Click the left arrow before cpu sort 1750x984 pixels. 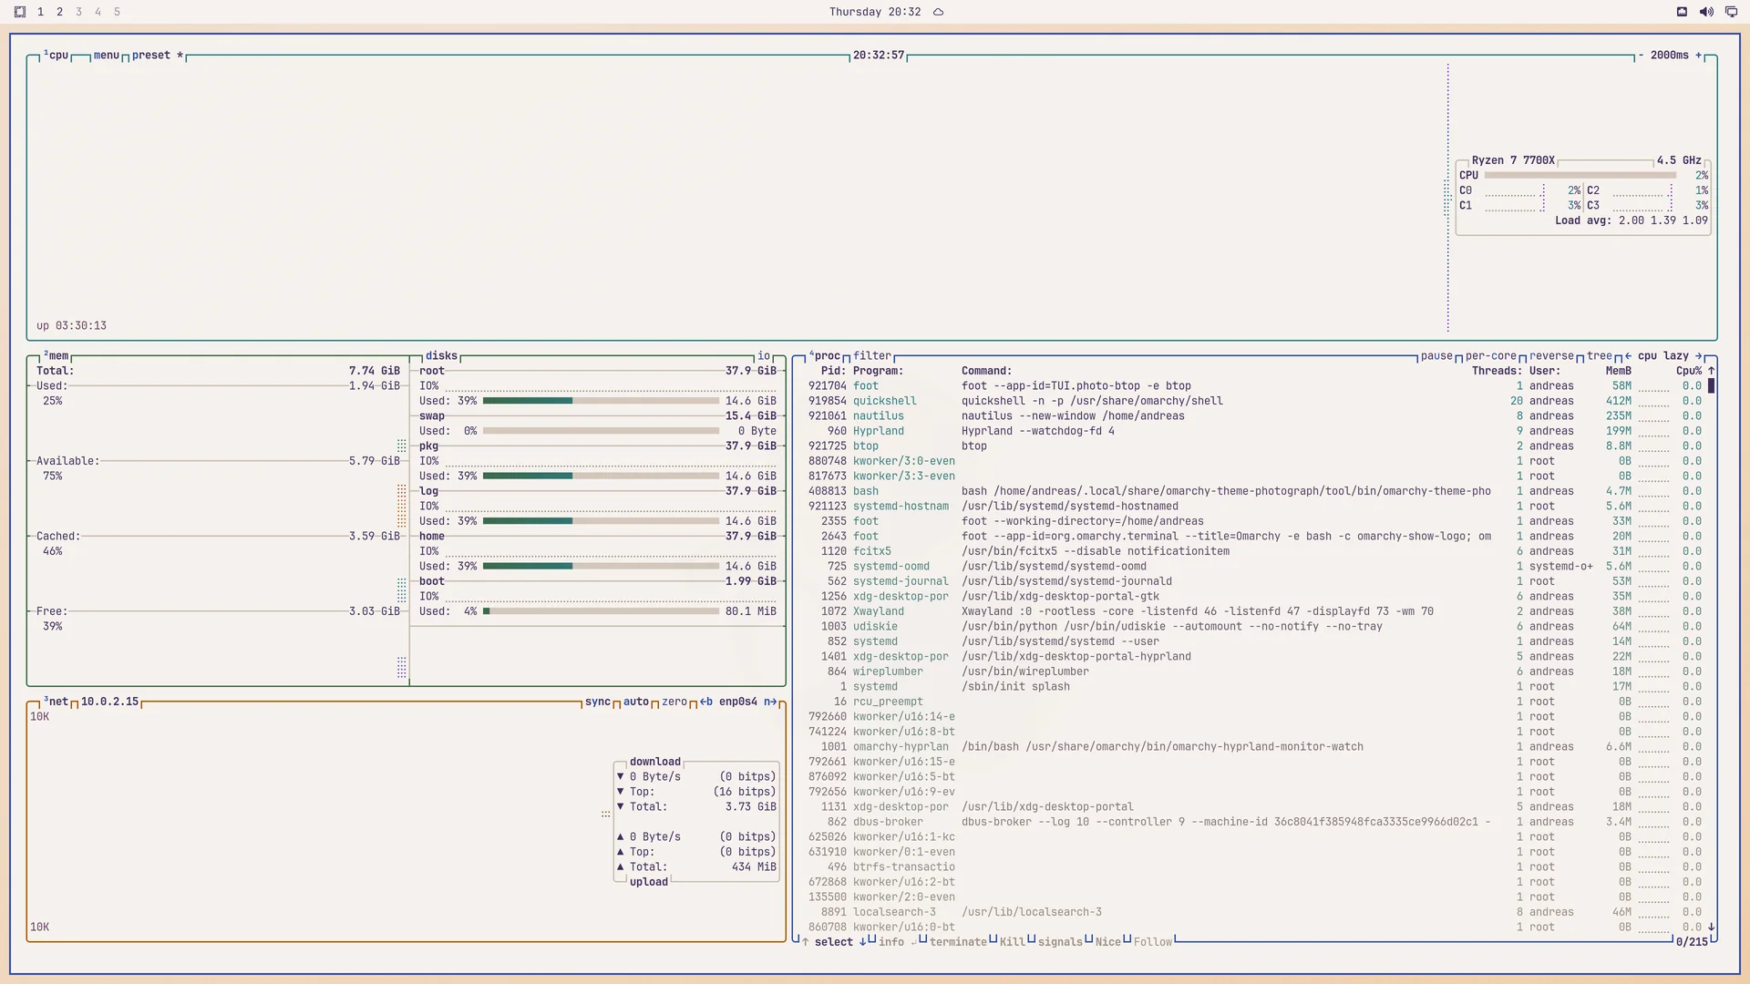tap(1628, 356)
